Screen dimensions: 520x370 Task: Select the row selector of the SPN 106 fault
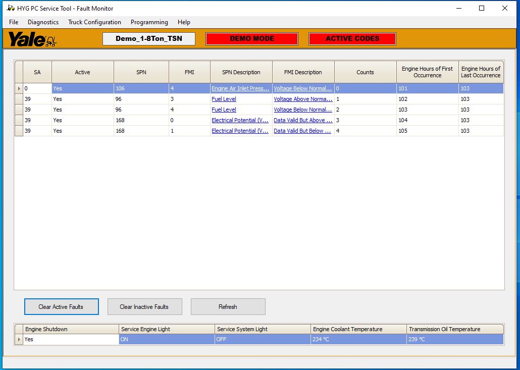coord(19,88)
